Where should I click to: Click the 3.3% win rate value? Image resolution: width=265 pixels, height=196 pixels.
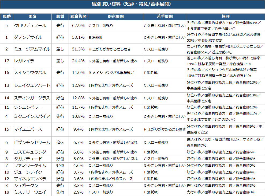click(79, 185)
